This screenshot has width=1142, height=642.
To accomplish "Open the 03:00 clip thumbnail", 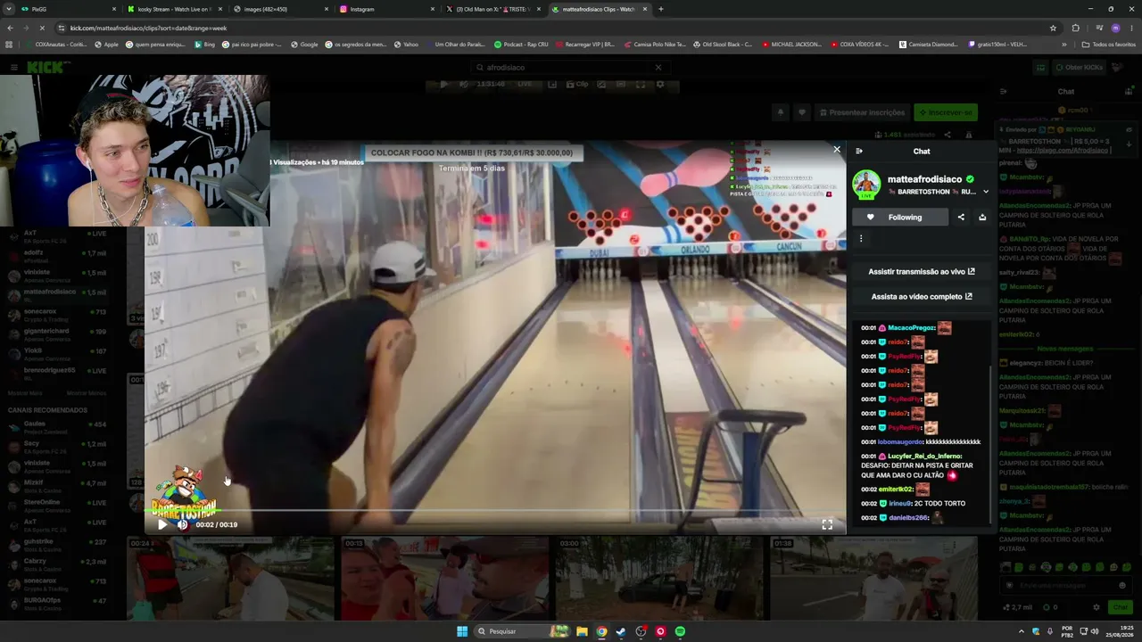I will point(658,578).
